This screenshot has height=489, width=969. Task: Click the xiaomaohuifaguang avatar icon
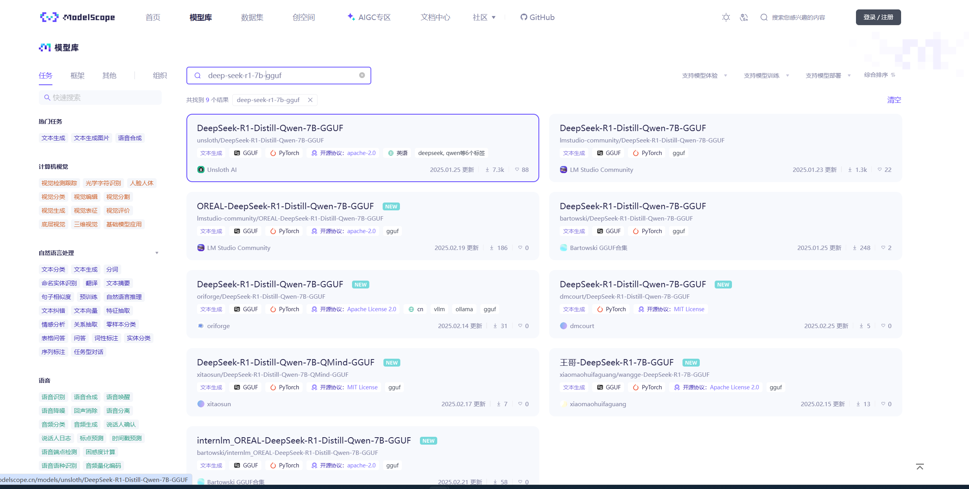click(x=564, y=404)
